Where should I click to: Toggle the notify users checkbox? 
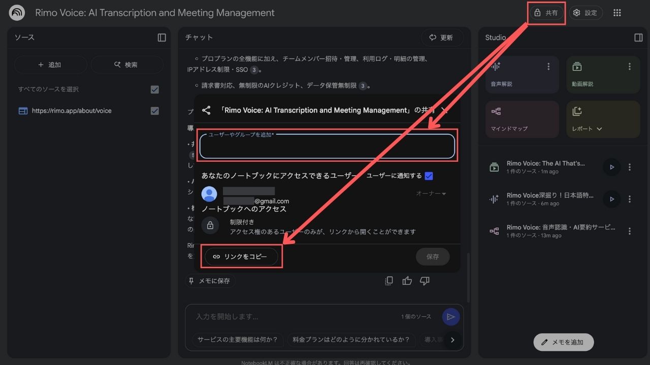(x=429, y=176)
